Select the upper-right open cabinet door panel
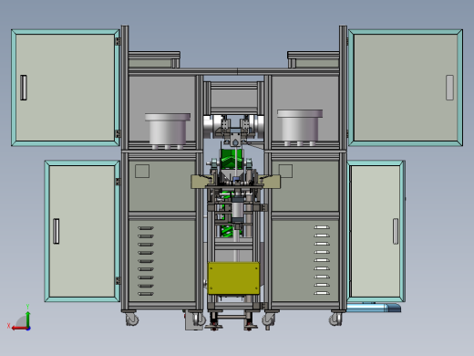 (406, 88)
